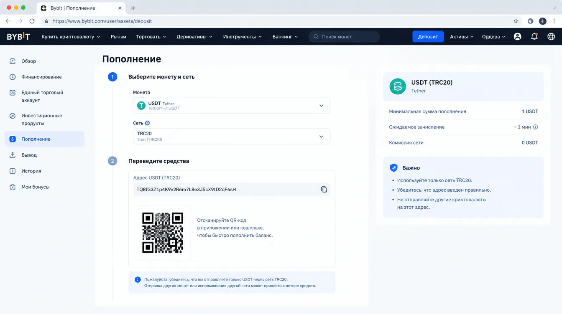
Task: Go to Обзор in sidebar
Action: (29, 61)
